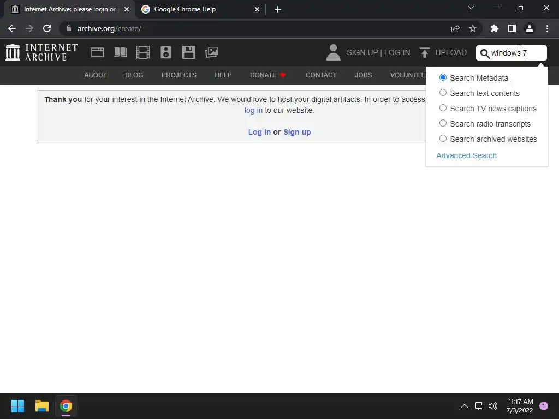Open the Images icon

(x=212, y=52)
